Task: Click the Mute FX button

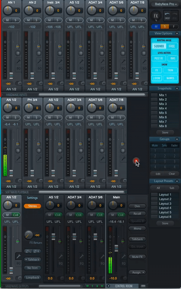Action: click(137, 257)
